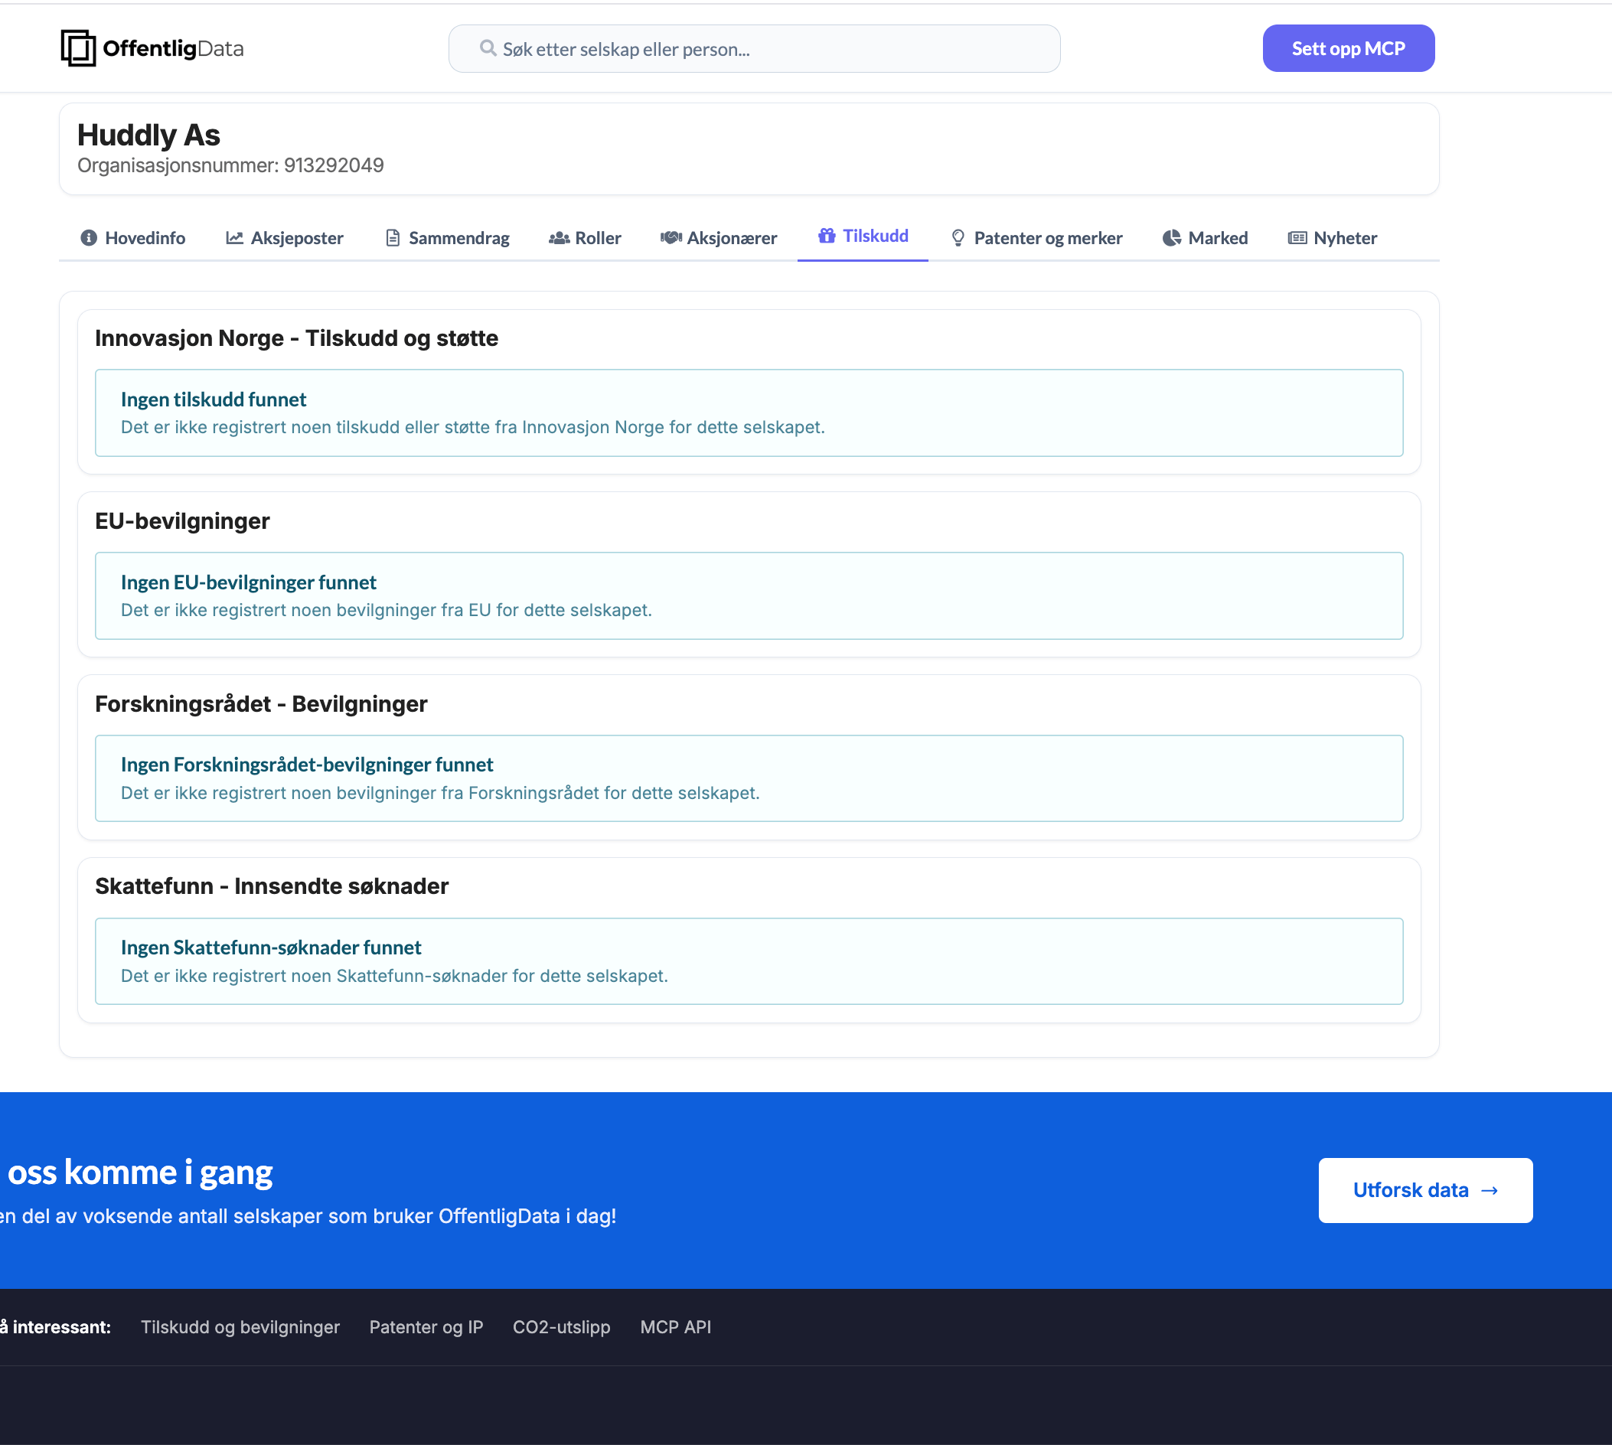Click the Sammendrag document icon

pyautogui.click(x=392, y=238)
